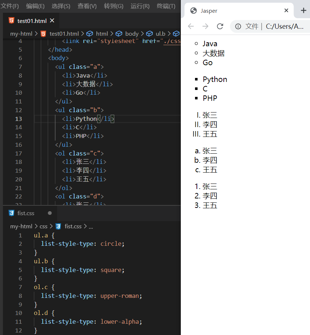Click the CSS3 icon on fist.css tab
The height and width of the screenshot is (335, 310).
11,213
